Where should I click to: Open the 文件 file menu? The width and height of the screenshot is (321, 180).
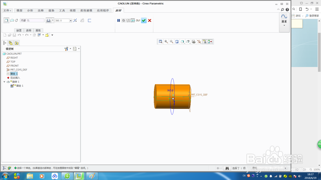pyautogui.click(x=7, y=11)
